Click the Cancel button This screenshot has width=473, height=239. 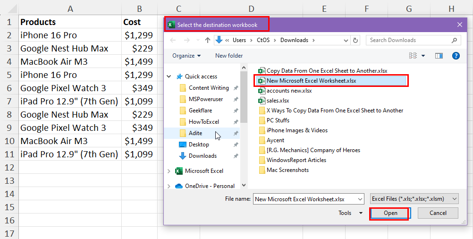pos(438,213)
